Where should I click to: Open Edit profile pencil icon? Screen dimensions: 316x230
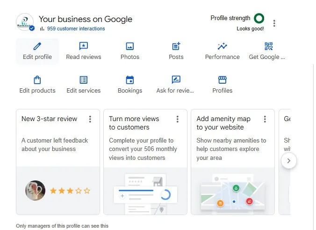click(x=37, y=46)
